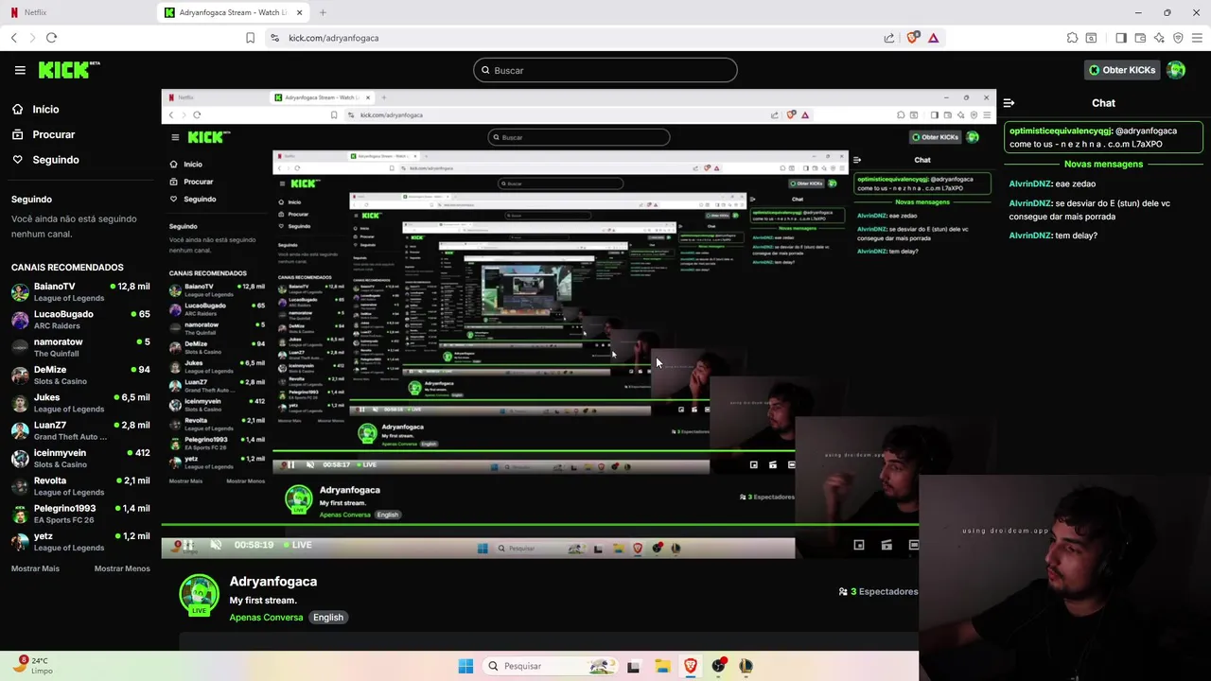
Task: Open Revolta recommended channel
Action: (x=80, y=486)
